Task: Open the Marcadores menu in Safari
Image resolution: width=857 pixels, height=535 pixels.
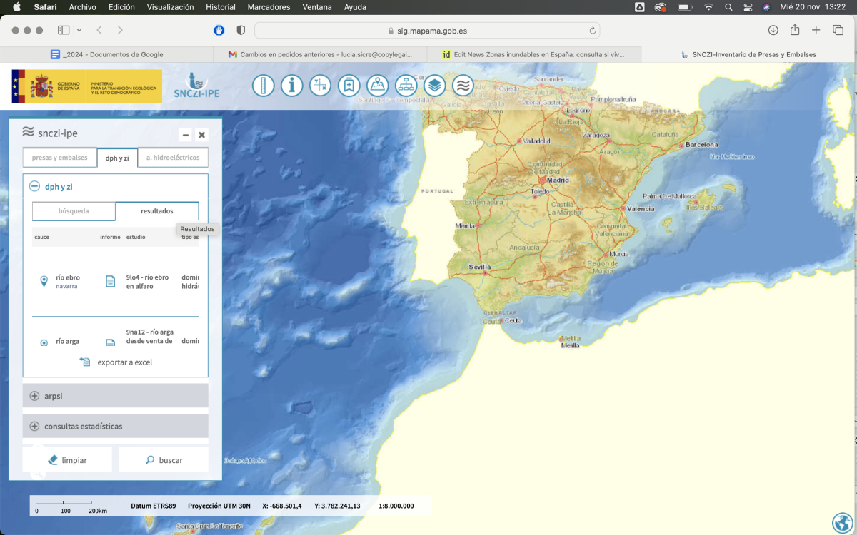Action: click(269, 7)
